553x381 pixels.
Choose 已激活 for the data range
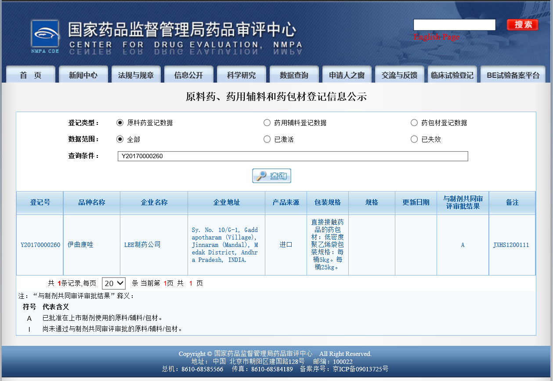[267, 139]
